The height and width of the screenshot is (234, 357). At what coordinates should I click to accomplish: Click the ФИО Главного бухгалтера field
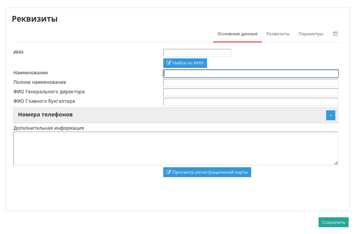tap(251, 101)
